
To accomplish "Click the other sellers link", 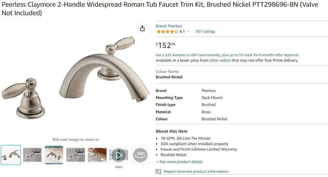I will [220, 60].
